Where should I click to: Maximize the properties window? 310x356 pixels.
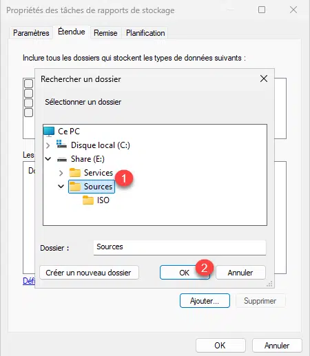262,10
